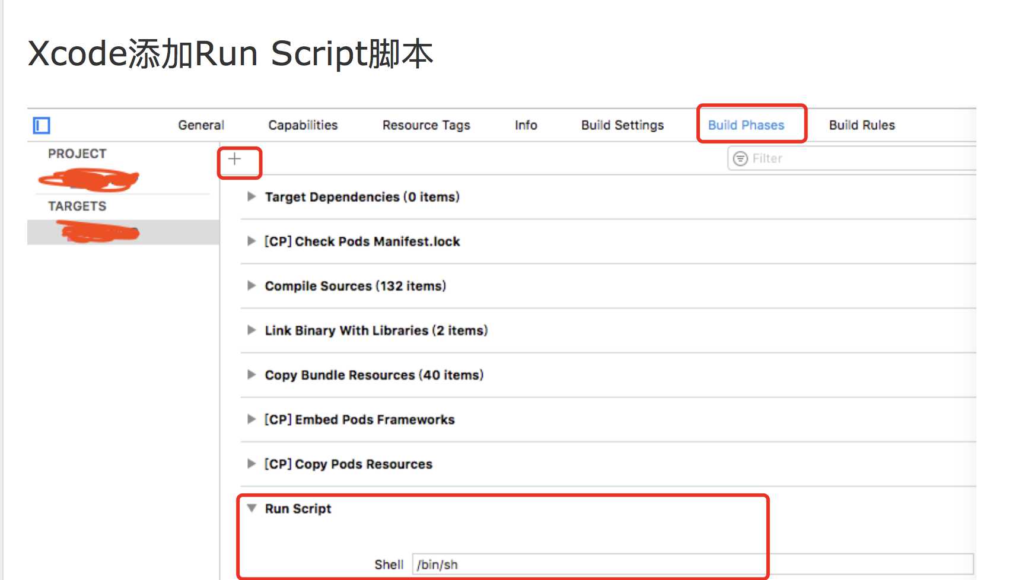
Task: Click the PROJECT section header
Action: pyautogui.click(x=77, y=154)
